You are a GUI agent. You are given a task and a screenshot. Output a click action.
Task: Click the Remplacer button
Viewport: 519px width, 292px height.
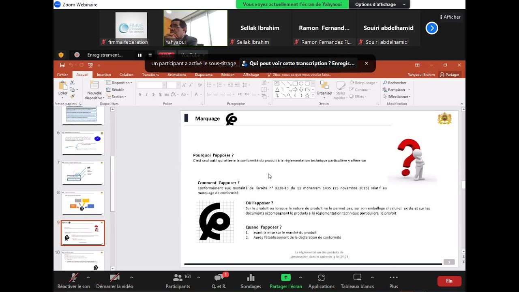coord(396,90)
